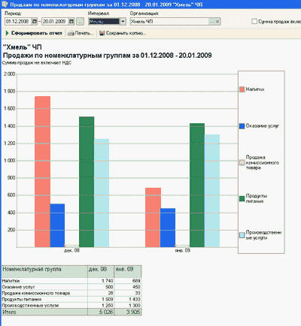Click the Номенклатурная группа table header
Viewport: 301px width, 326px height.
pyautogui.click(x=44, y=271)
